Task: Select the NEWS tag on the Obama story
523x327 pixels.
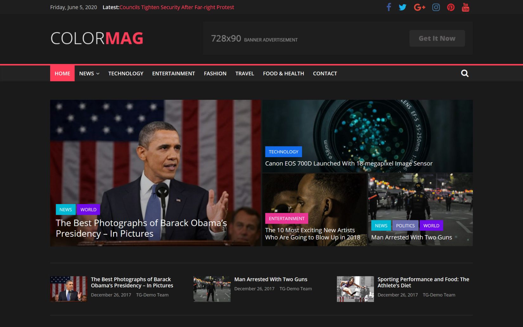Action: 65,209
